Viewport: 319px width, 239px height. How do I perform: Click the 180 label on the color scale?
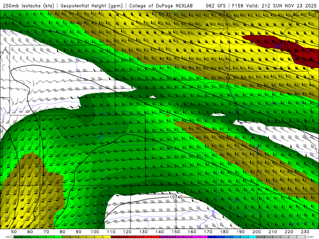(224, 232)
